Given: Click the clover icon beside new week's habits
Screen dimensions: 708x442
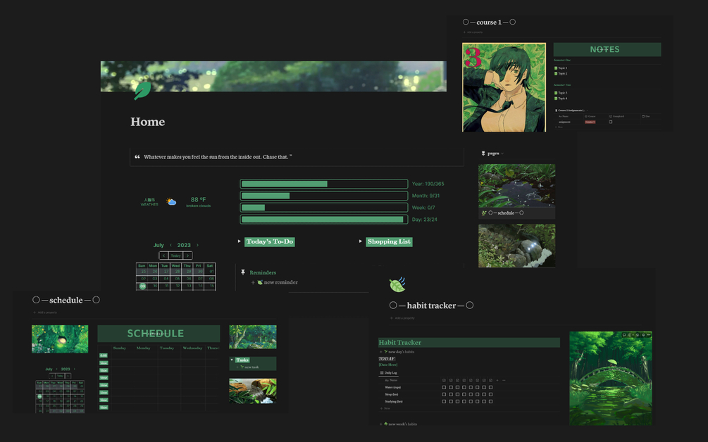Looking at the screenshot, I should point(386,424).
